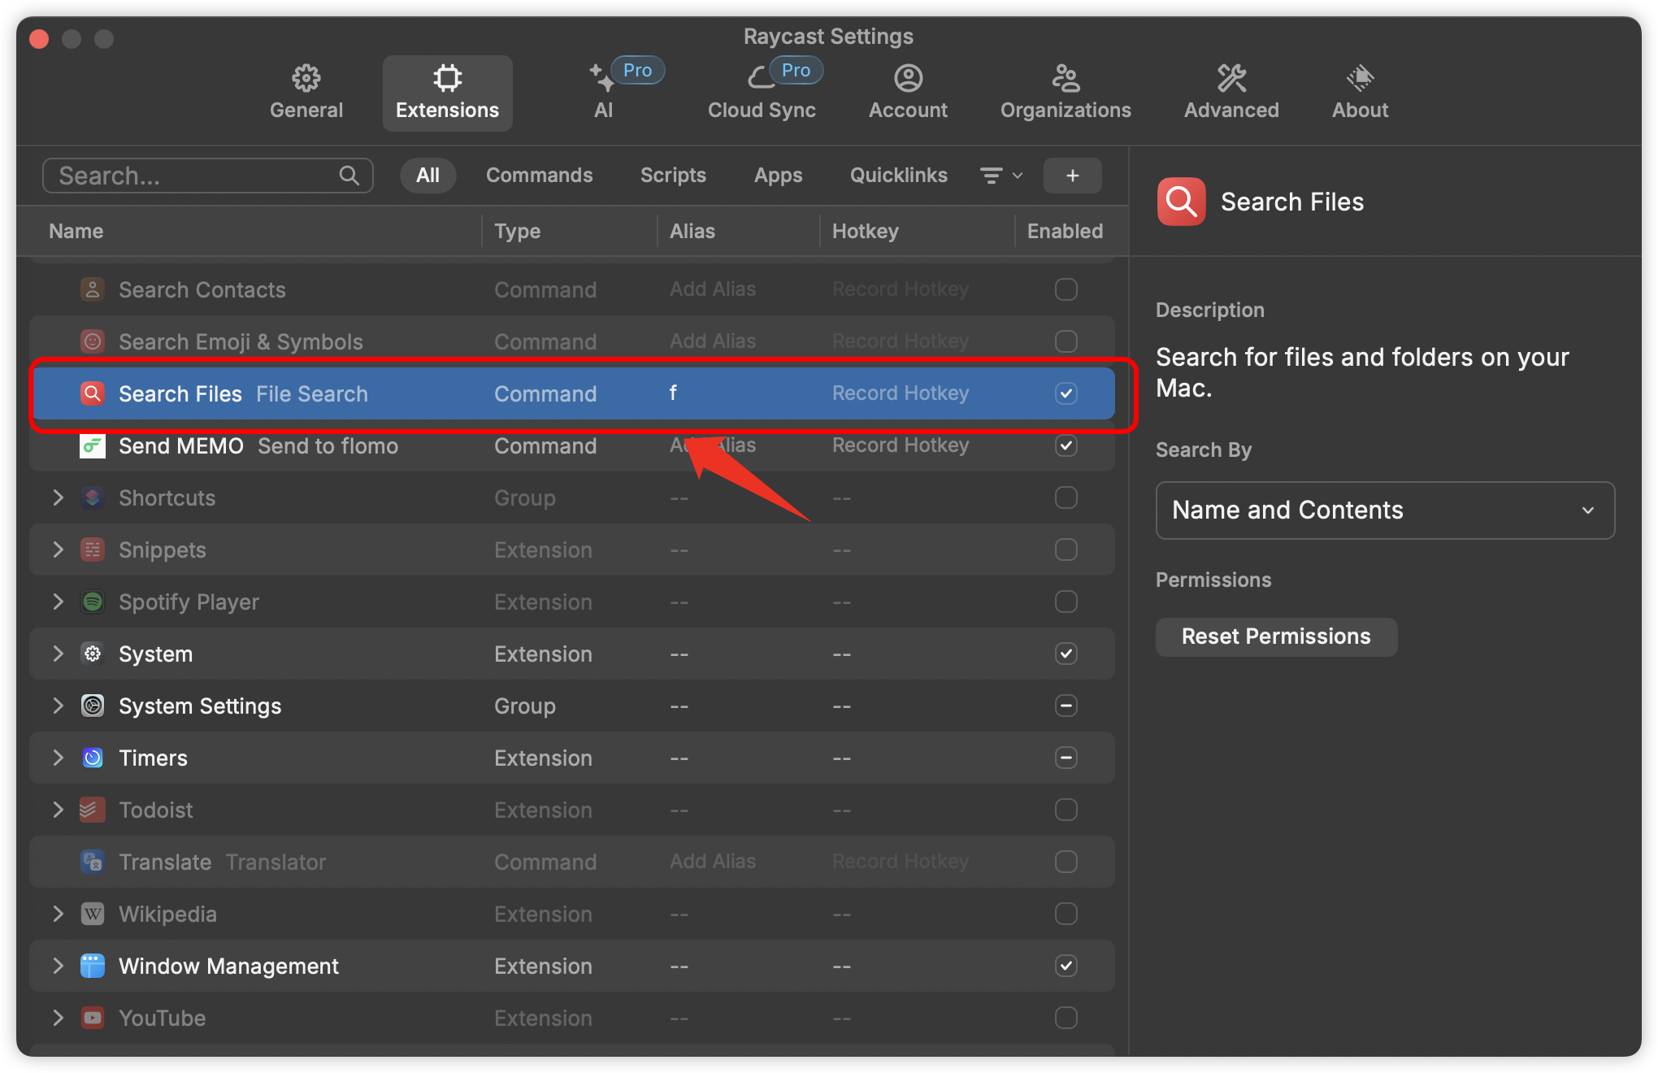
Task: Click the Window Management icon
Action: [x=93, y=966]
